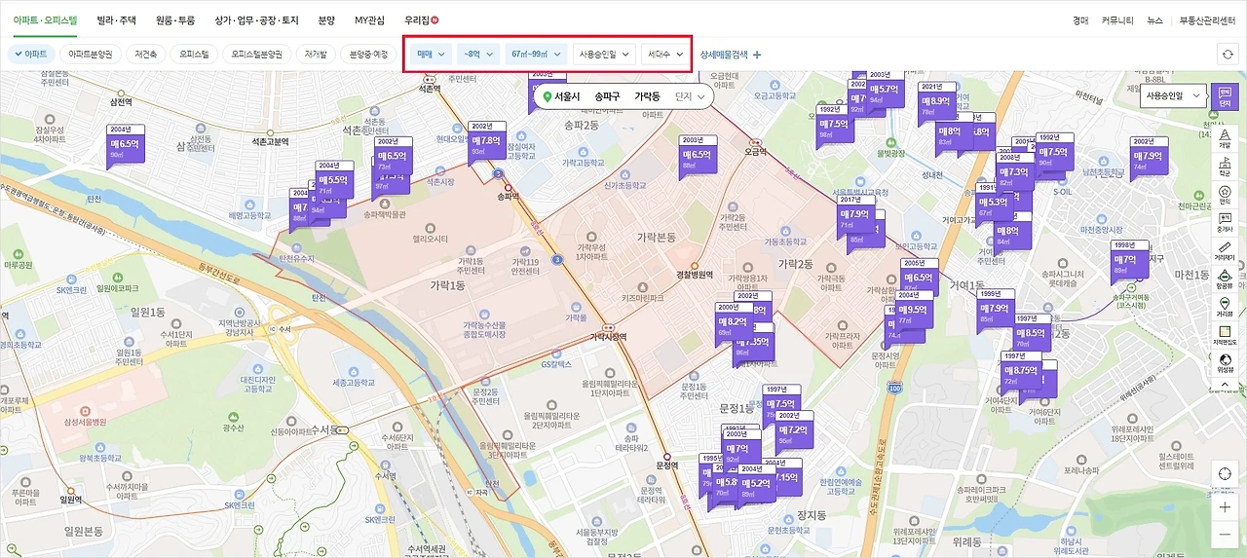Go to the 커뮤니티 page
The image size is (1247, 558).
(1117, 19)
